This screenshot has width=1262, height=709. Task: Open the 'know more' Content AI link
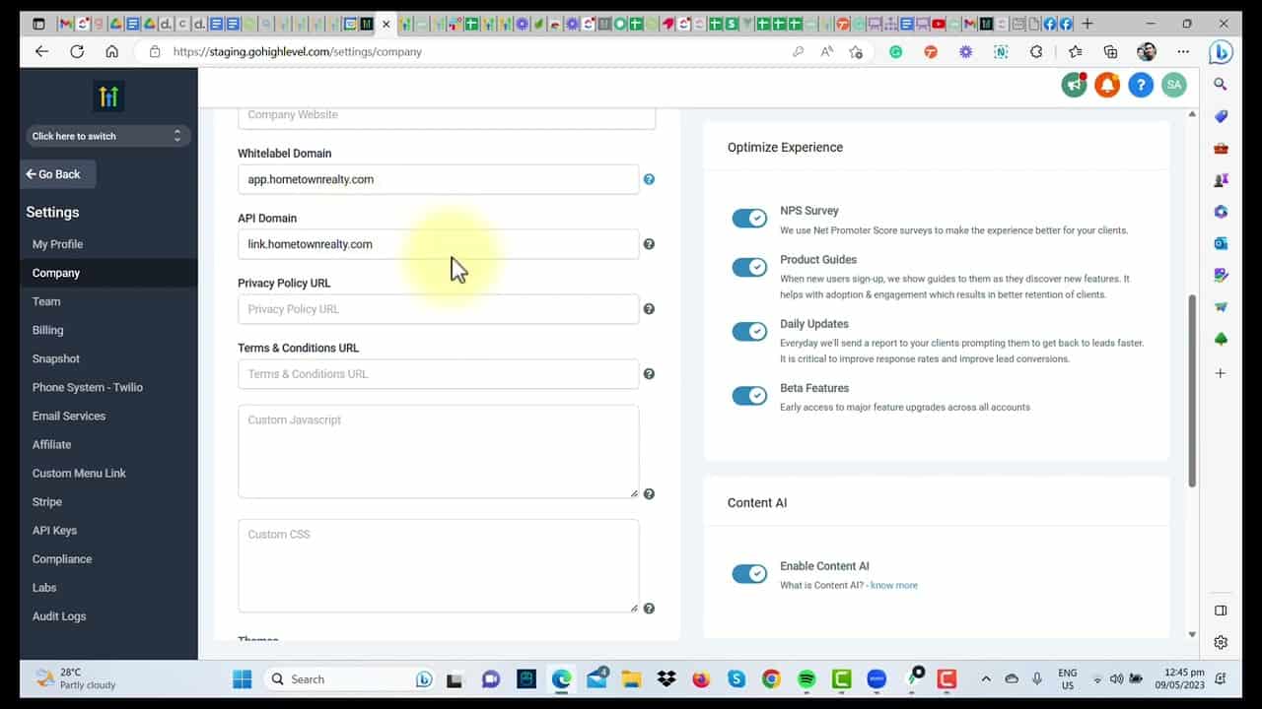pyautogui.click(x=893, y=586)
